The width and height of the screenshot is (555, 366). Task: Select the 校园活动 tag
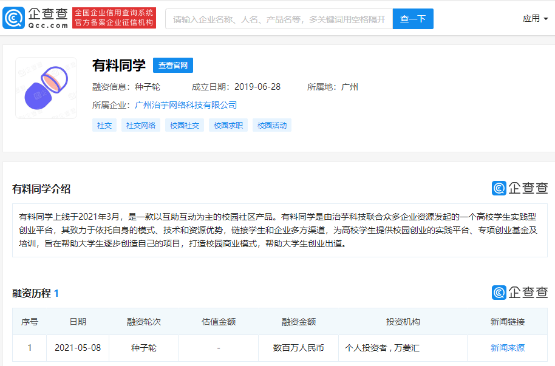pyautogui.click(x=272, y=125)
